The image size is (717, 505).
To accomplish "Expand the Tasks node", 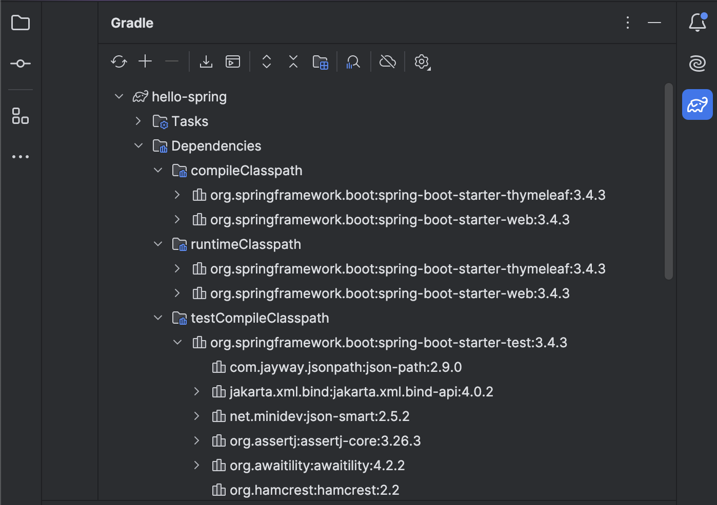I will point(138,121).
